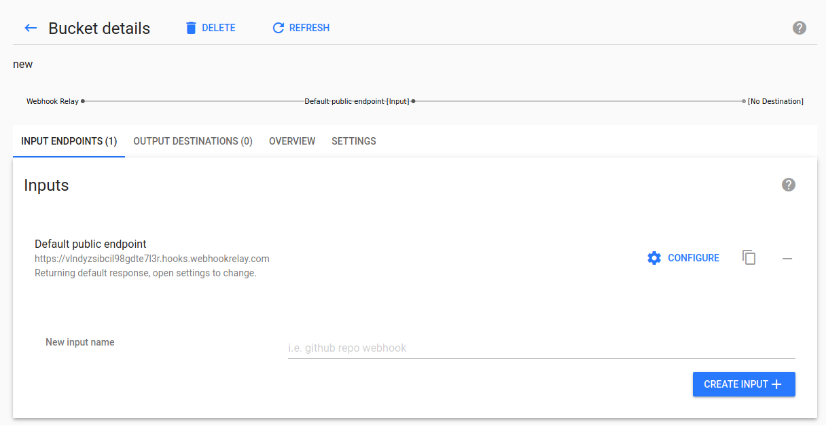826x425 pixels.
Task: Click the trash icon to delete the bucket
Action: 191,27
